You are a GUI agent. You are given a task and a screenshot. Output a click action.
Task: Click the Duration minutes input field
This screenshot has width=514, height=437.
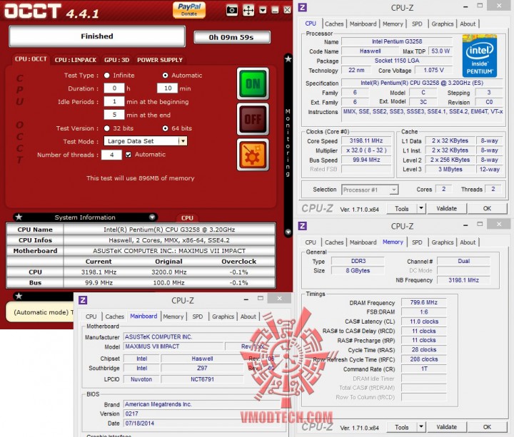point(168,88)
